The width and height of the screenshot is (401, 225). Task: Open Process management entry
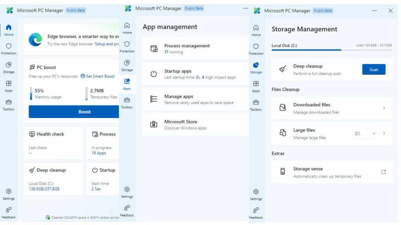[x=195, y=48]
